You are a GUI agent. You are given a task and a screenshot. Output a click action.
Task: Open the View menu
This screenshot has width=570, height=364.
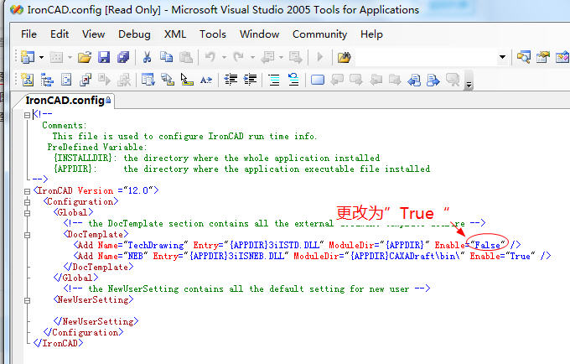(x=93, y=34)
